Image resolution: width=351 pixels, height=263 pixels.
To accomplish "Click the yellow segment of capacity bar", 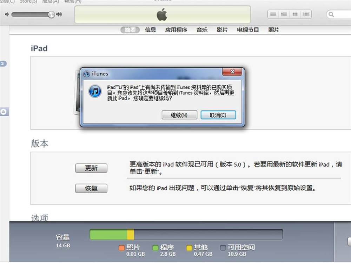I will 131,235.
